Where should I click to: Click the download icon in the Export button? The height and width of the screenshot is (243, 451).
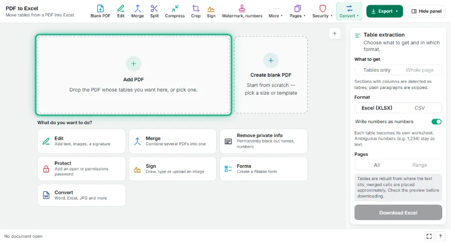coord(373,11)
